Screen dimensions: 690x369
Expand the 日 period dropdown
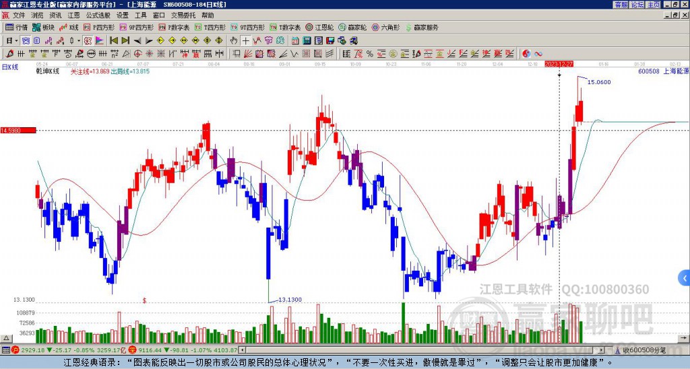(16, 41)
